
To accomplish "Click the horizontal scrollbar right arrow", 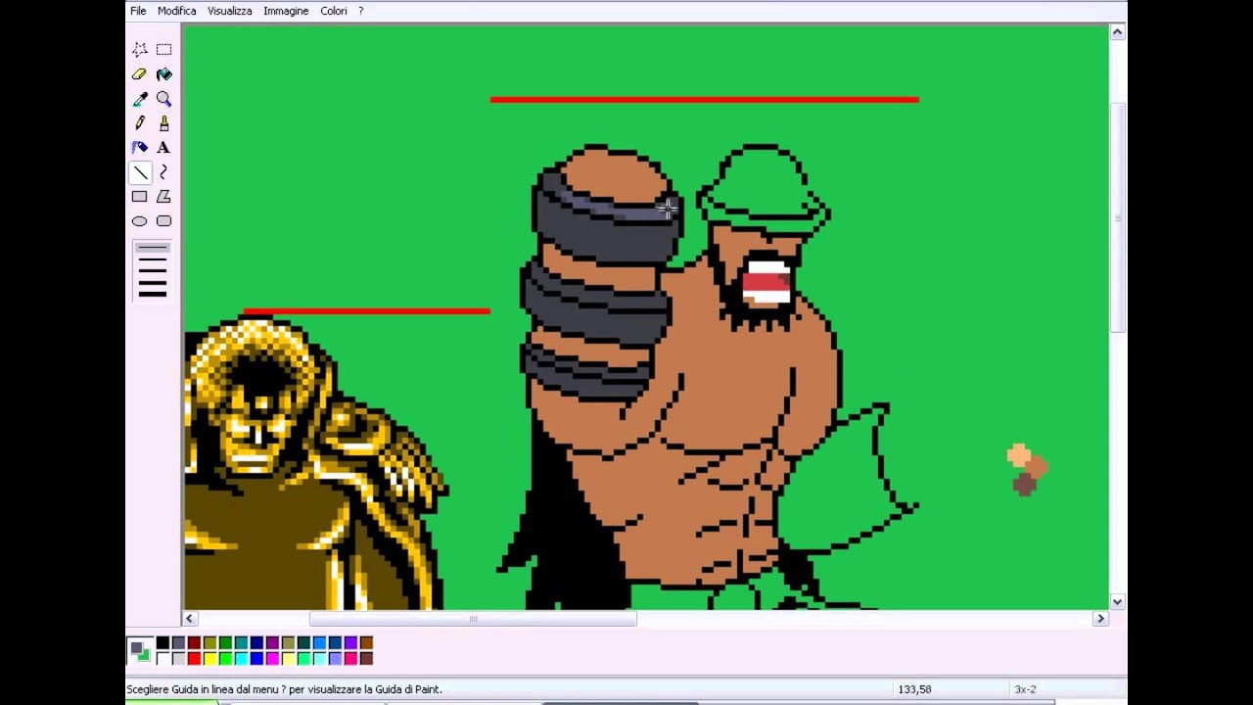I will coord(1100,618).
